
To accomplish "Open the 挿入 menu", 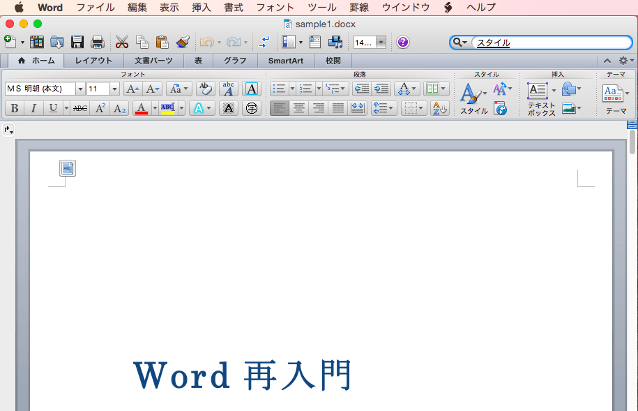I will click(202, 8).
